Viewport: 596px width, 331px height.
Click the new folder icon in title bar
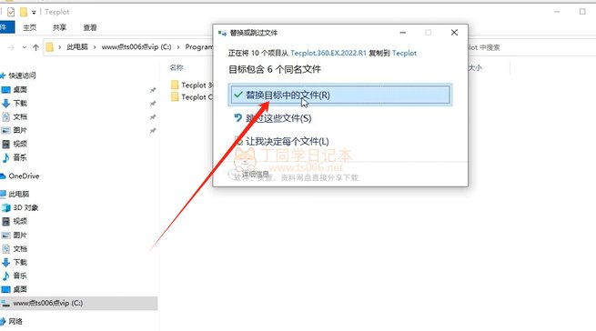[24, 12]
